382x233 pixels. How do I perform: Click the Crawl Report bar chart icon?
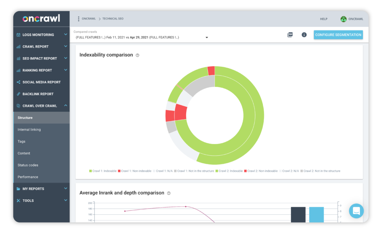[18, 47]
